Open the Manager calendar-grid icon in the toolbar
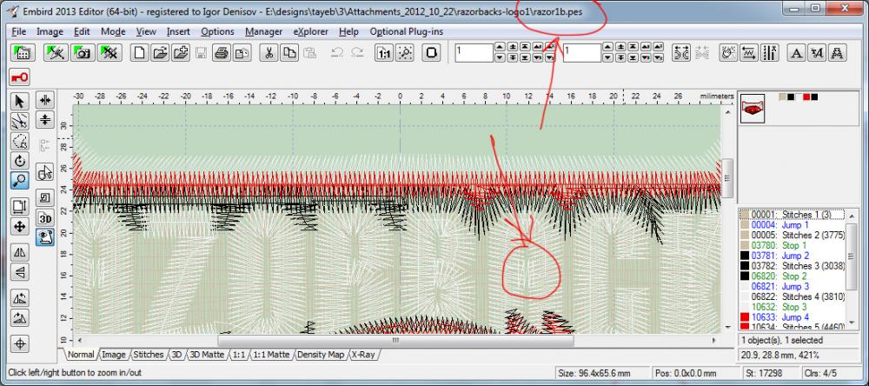Viewport: 869px width, 386px height. tap(23, 53)
